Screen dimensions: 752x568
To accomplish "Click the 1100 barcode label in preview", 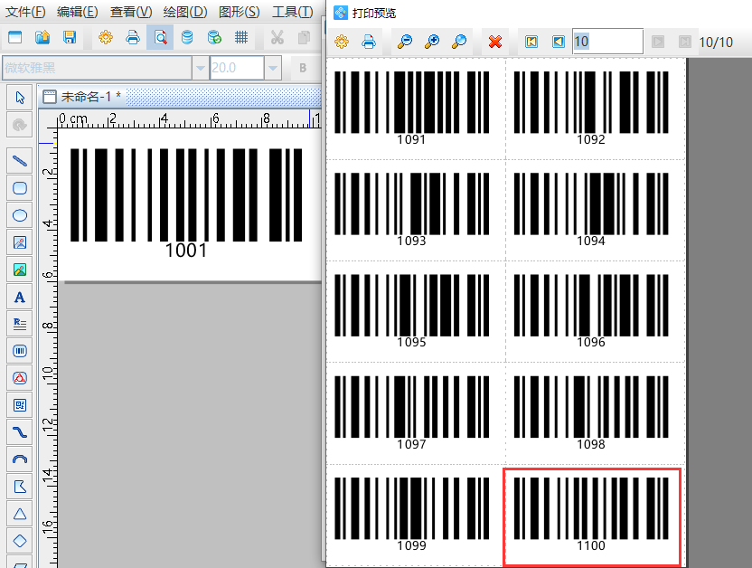I will click(x=591, y=515).
